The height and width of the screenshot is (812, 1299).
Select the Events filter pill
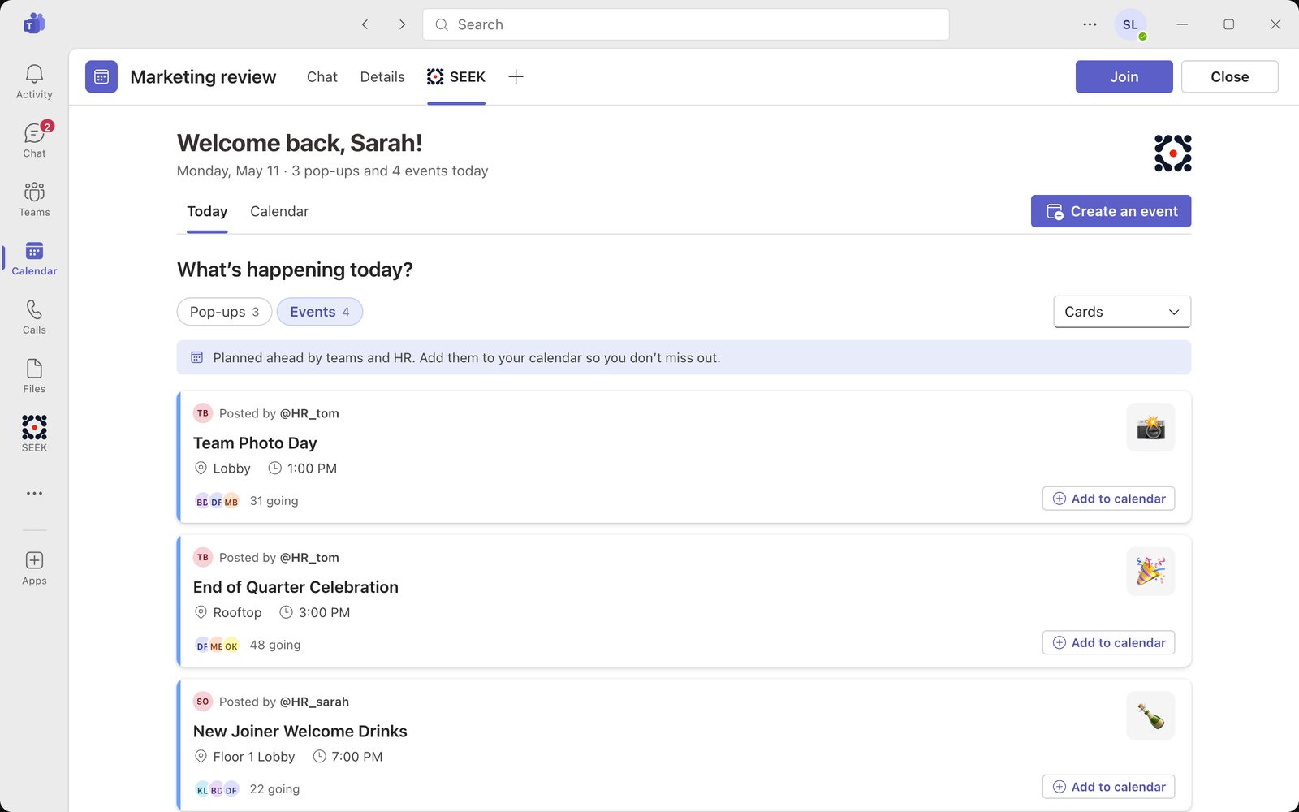click(320, 312)
